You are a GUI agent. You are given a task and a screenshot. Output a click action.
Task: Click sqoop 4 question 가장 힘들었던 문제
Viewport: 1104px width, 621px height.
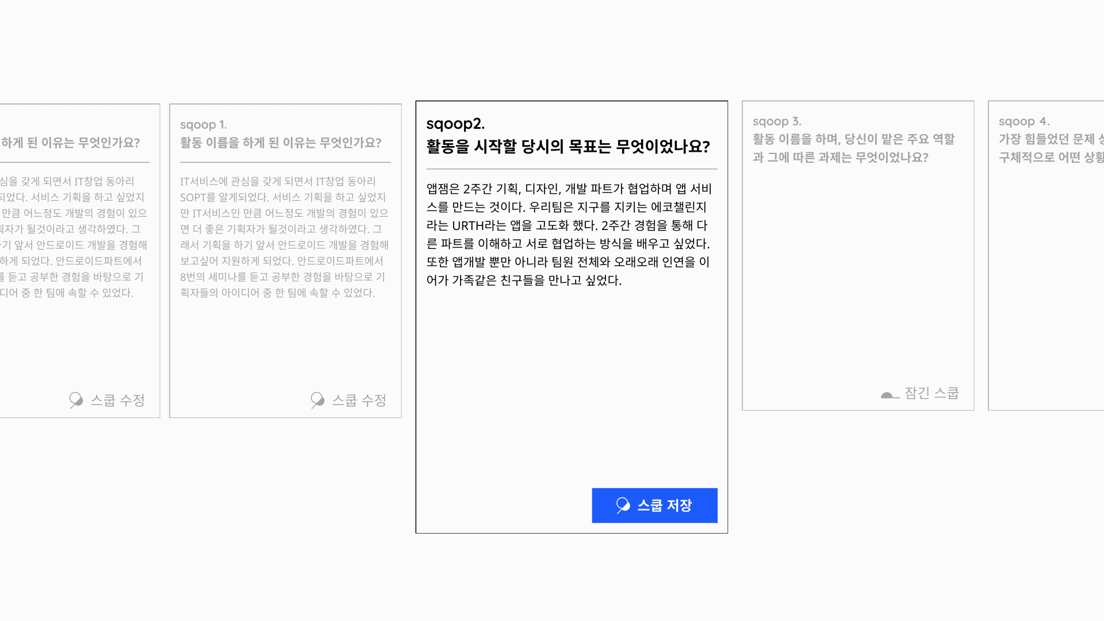click(1051, 148)
